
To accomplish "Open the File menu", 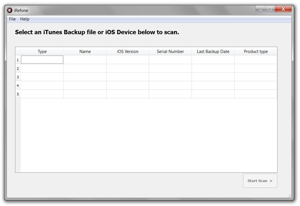I will coord(12,19).
